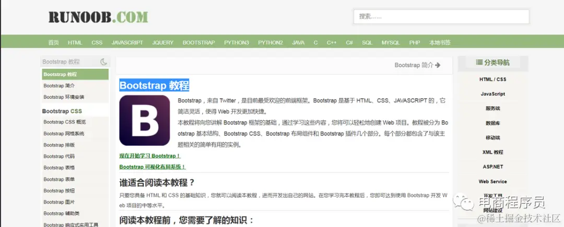Toggle night mode moon icon
This screenshot has width=564, height=227.
(x=103, y=61)
